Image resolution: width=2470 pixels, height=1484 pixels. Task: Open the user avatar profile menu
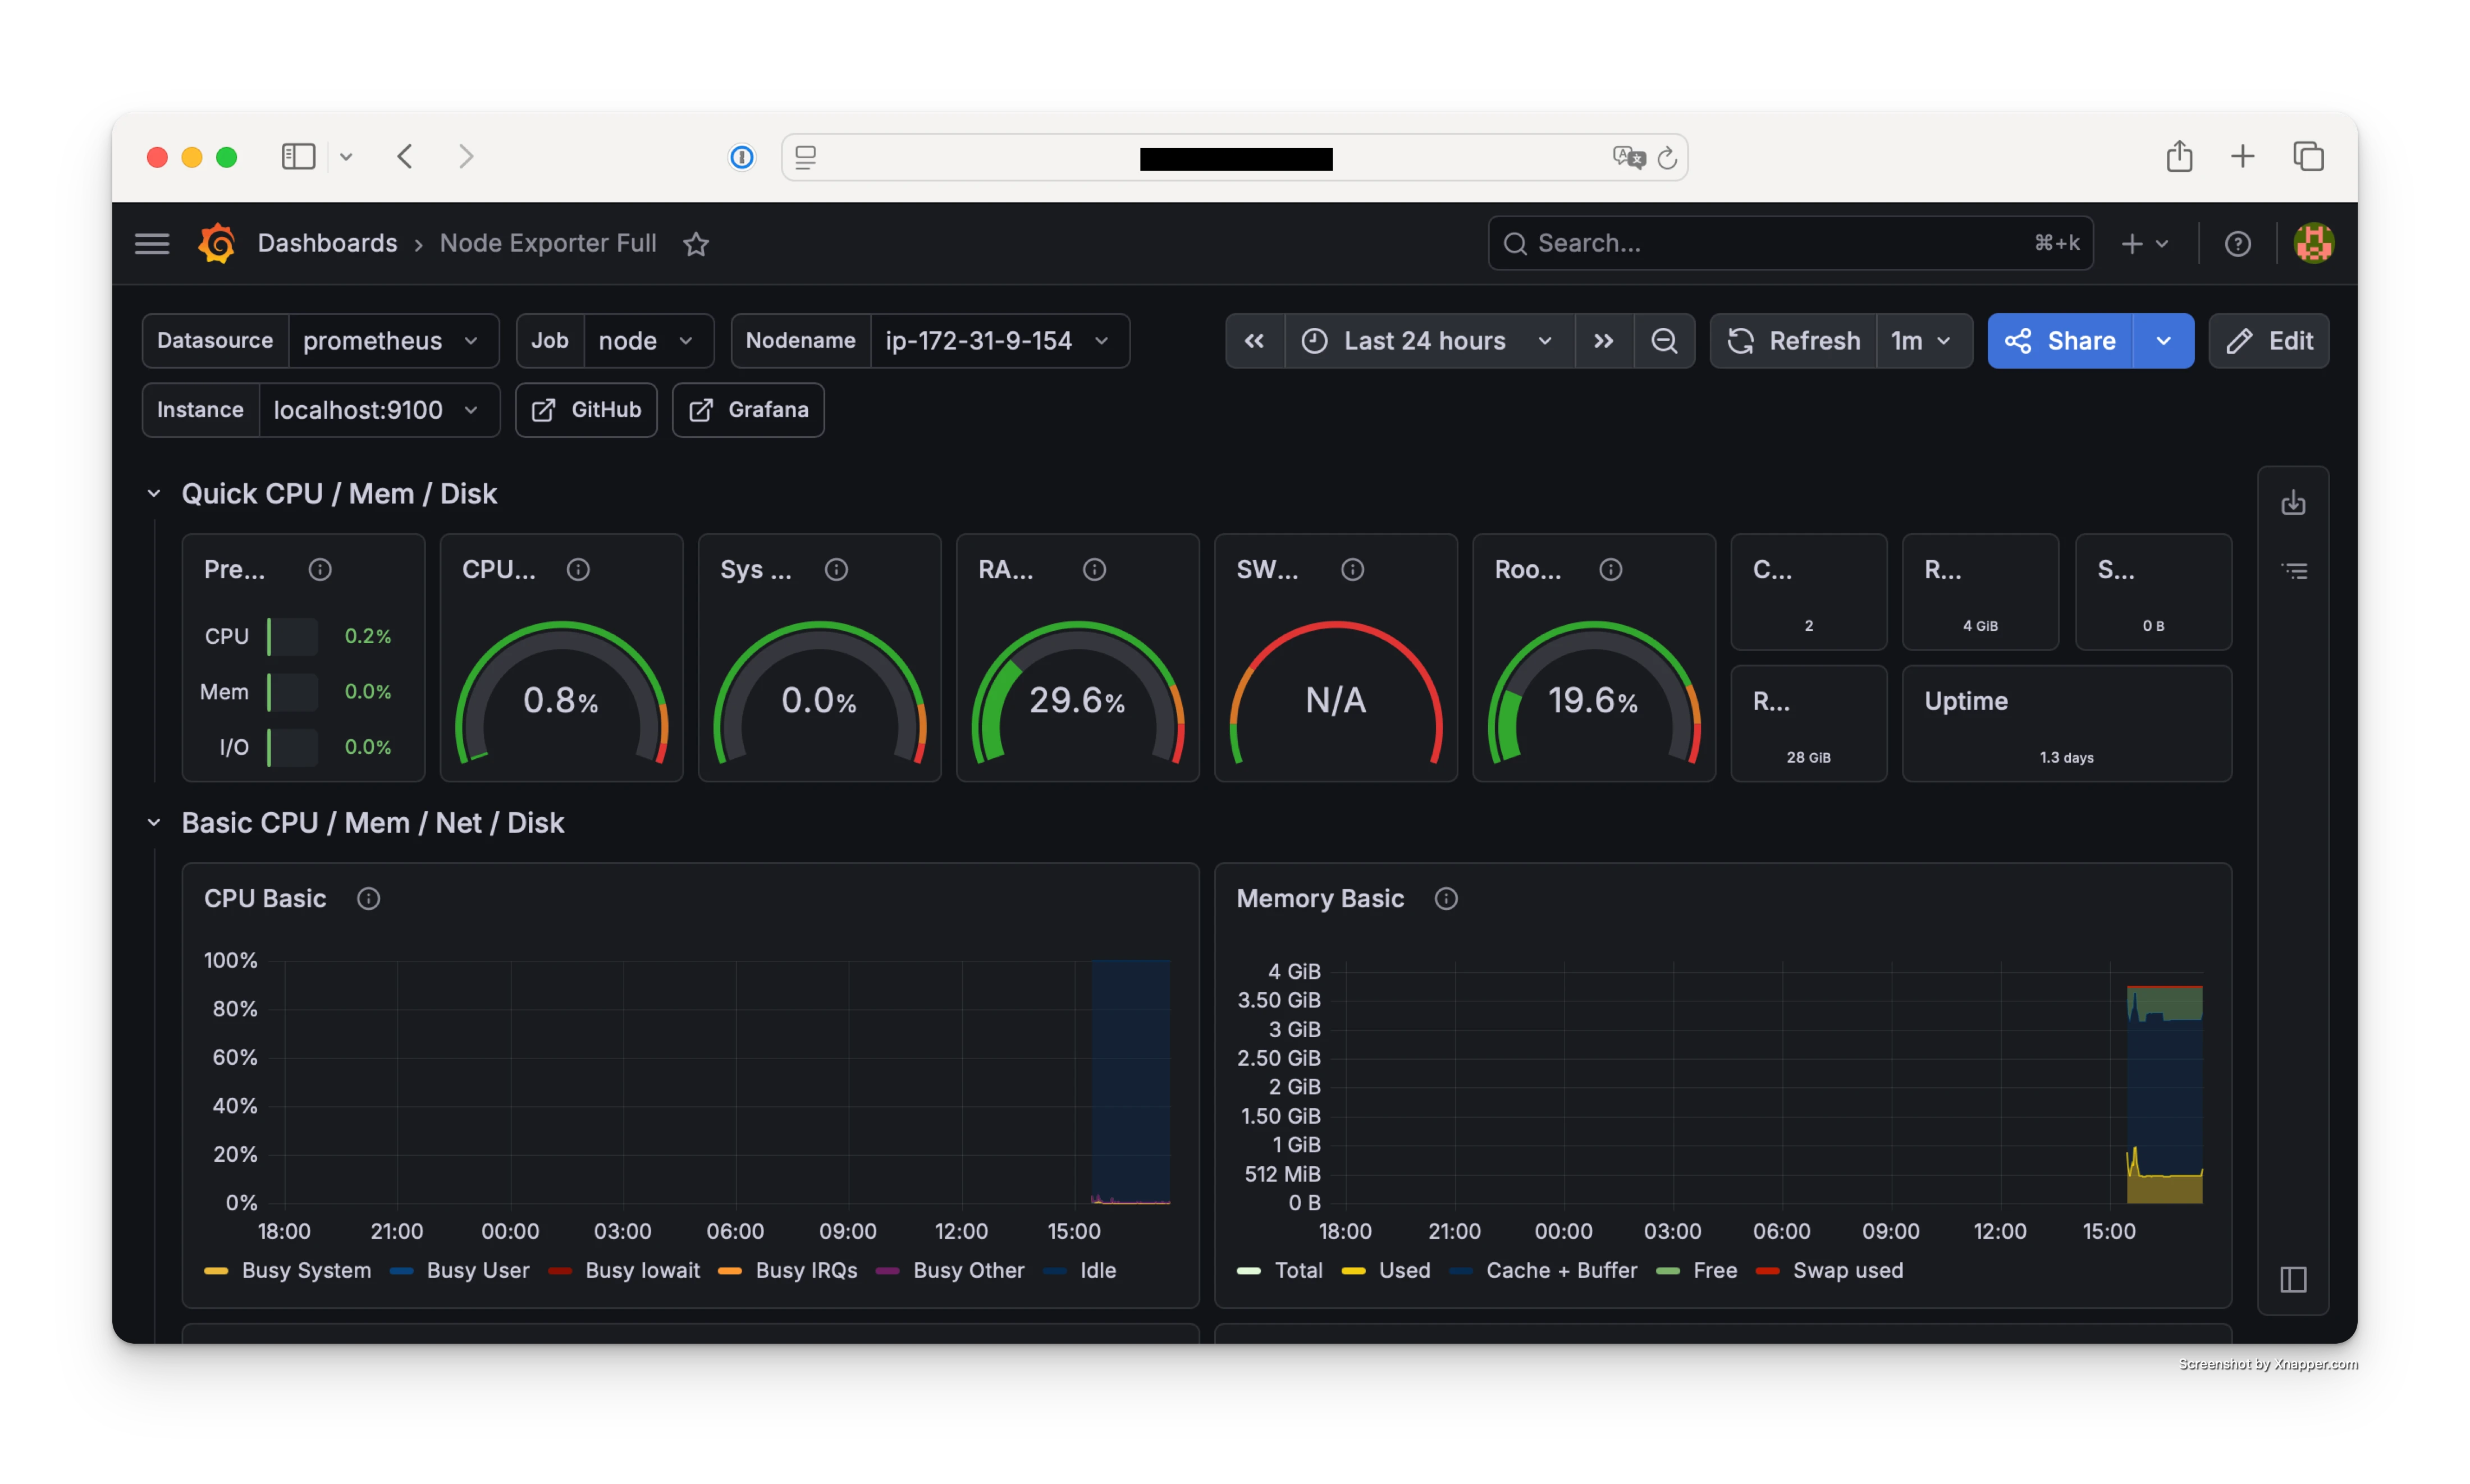click(x=2313, y=243)
